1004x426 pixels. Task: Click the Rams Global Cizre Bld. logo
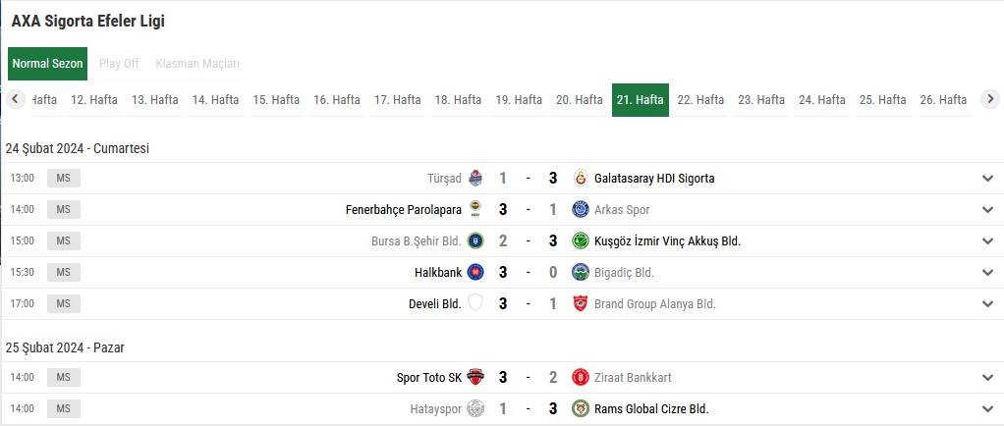581,408
